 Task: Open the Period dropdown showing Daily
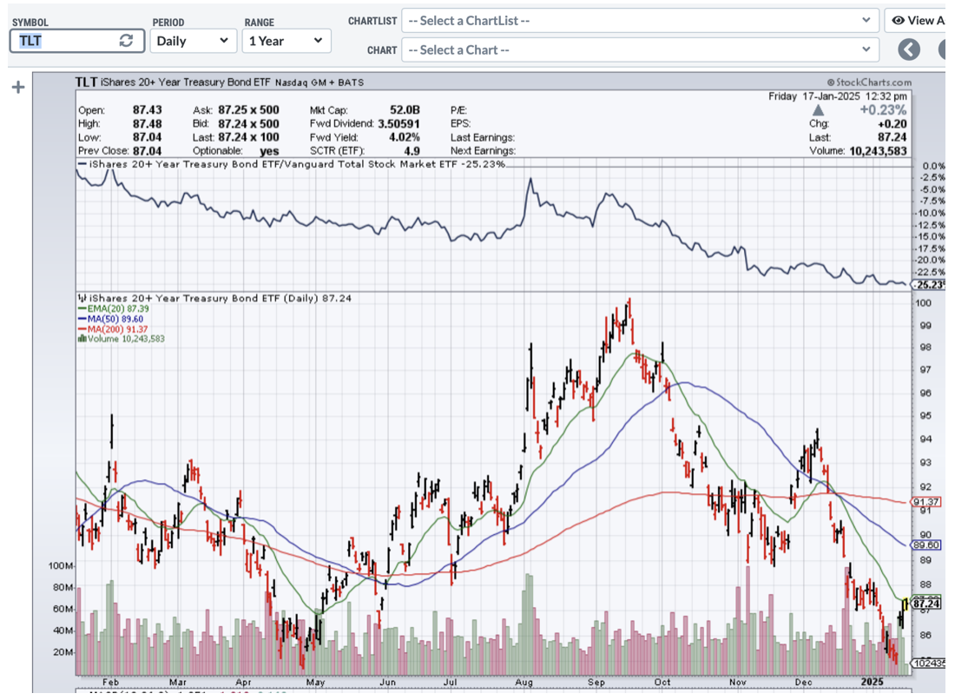[x=193, y=41]
